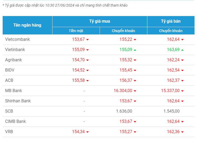This screenshot has width=199, height=141.
Task: Click Shinhan Bank sell value 162,64
Action: coord(173,101)
